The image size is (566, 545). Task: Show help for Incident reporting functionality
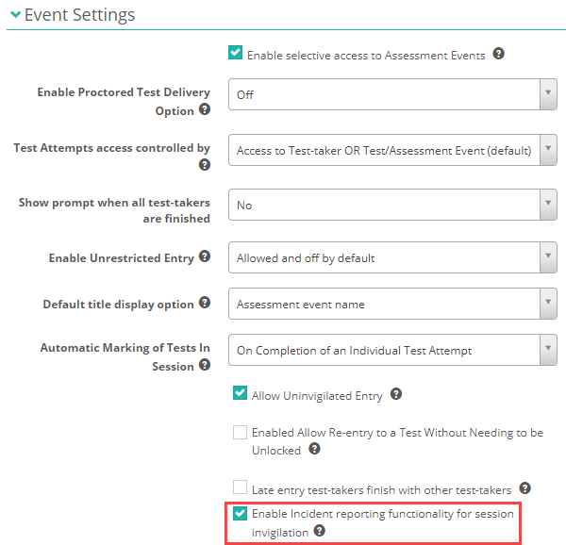tap(321, 531)
